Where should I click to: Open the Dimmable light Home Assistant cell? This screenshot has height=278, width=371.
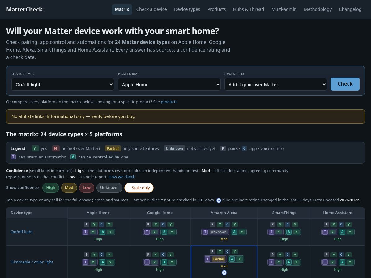(338, 262)
